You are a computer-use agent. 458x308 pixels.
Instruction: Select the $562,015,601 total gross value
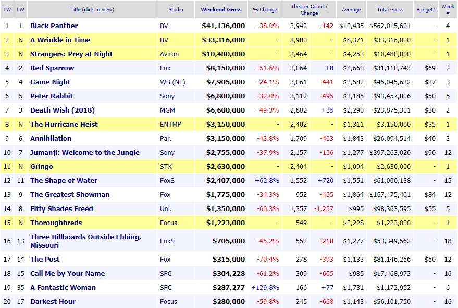390,26
